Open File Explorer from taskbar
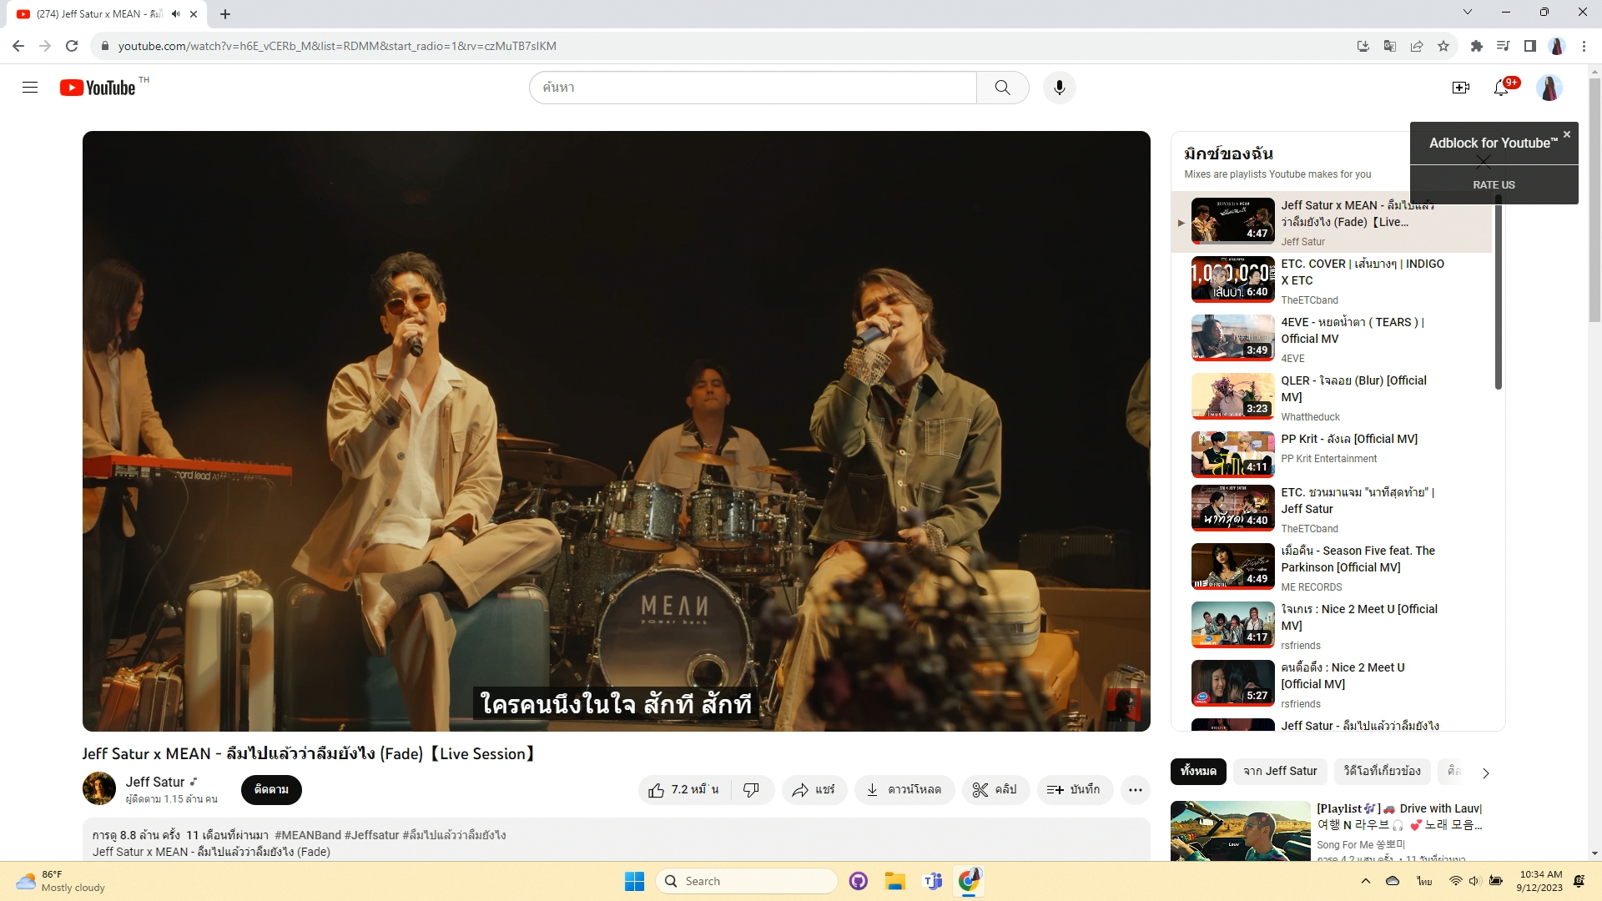This screenshot has height=901, width=1602. tap(895, 881)
